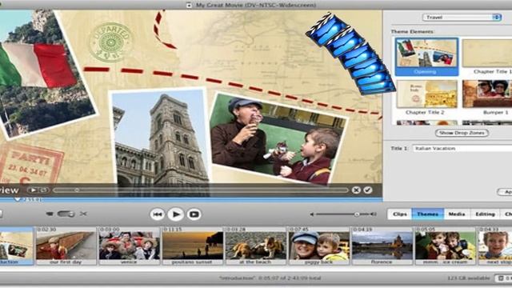
Task: Click the iMovie document icon in the title bar
Action: 189,5
